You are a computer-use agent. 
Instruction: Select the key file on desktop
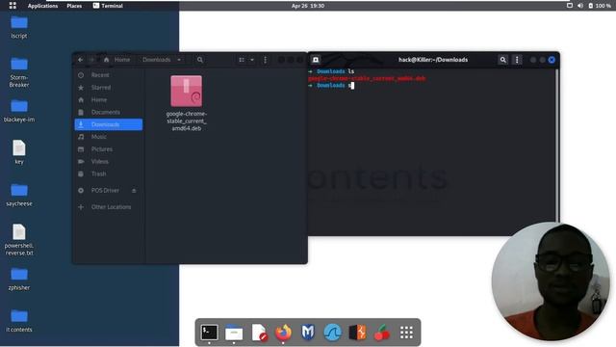[x=19, y=152]
